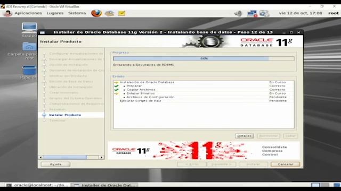Maximize the Oracle installer window
Viewport: 341px width, 191px height.
(291, 32)
